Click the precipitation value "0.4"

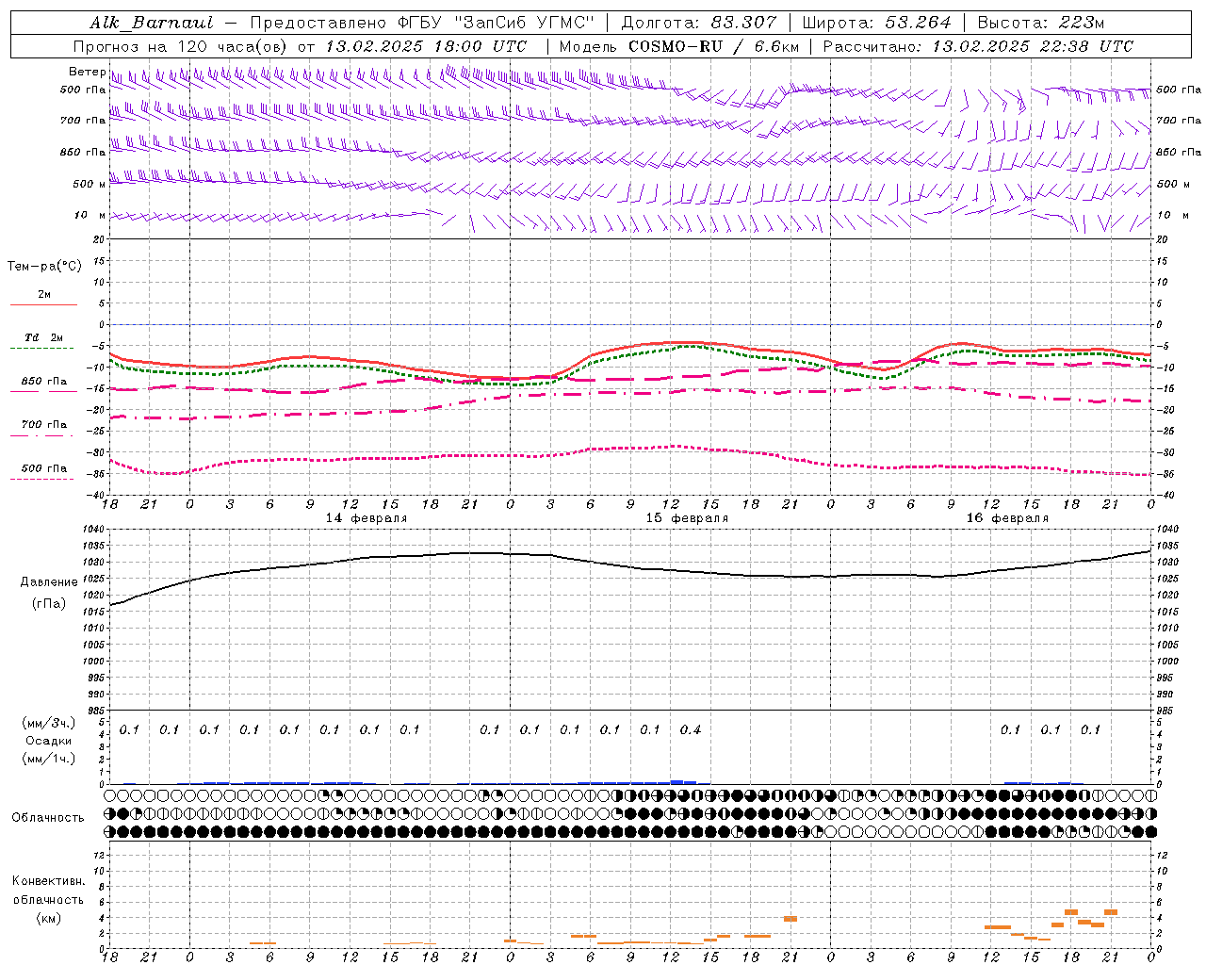[x=691, y=729]
